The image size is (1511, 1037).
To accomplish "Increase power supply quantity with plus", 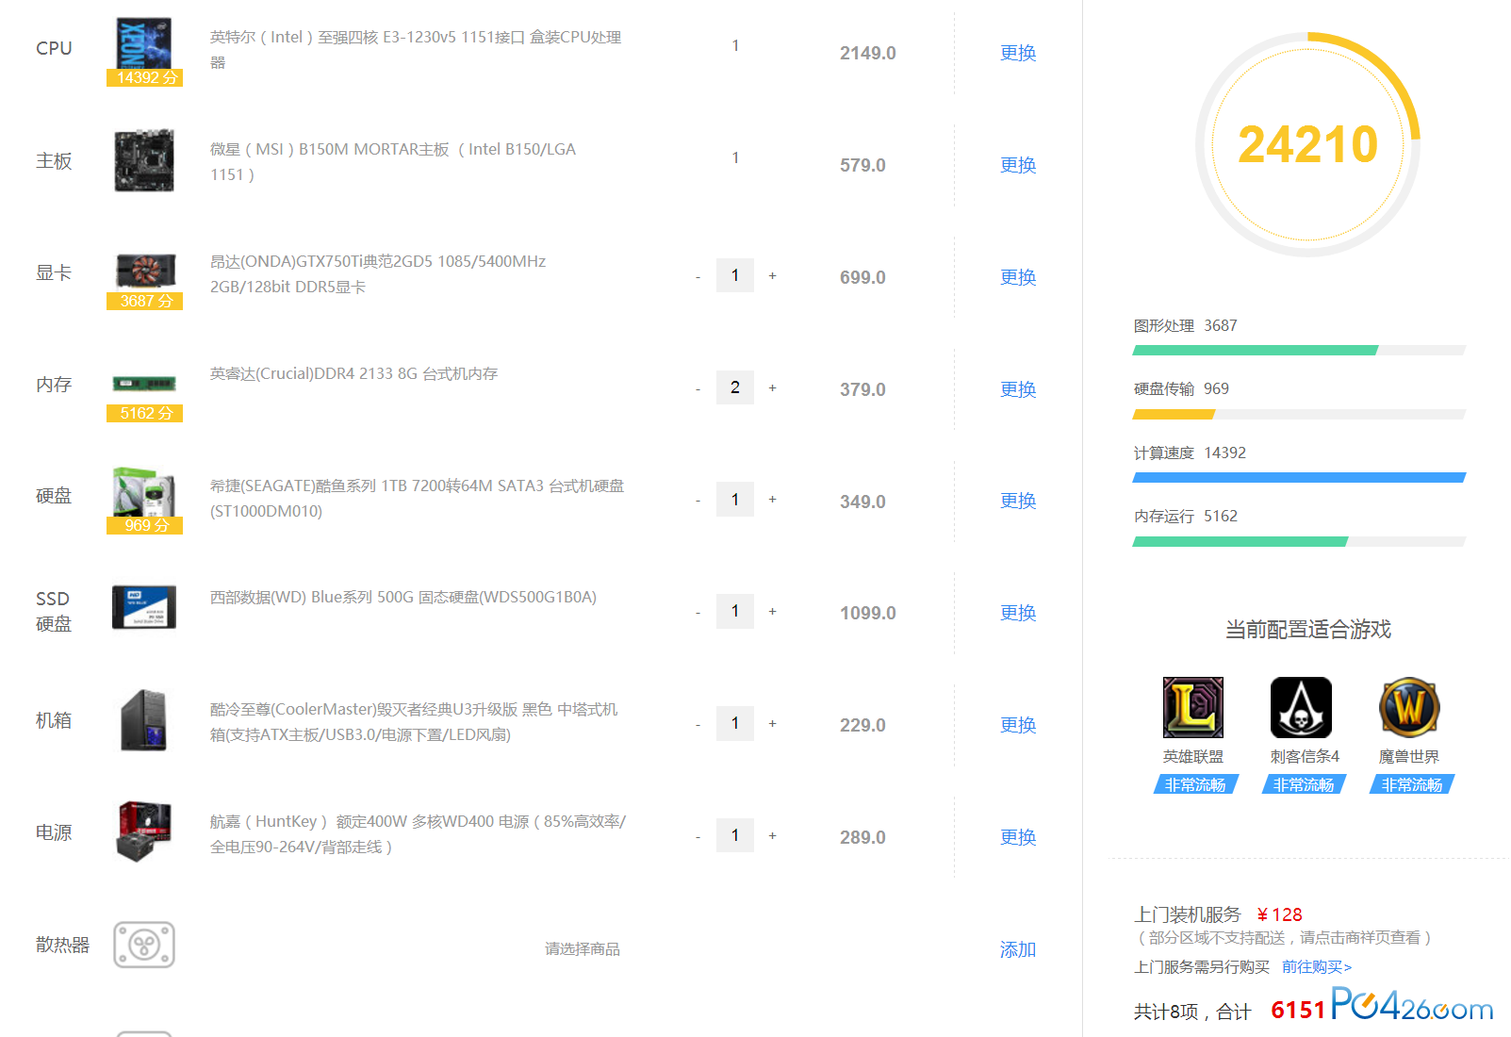I will [x=773, y=836].
